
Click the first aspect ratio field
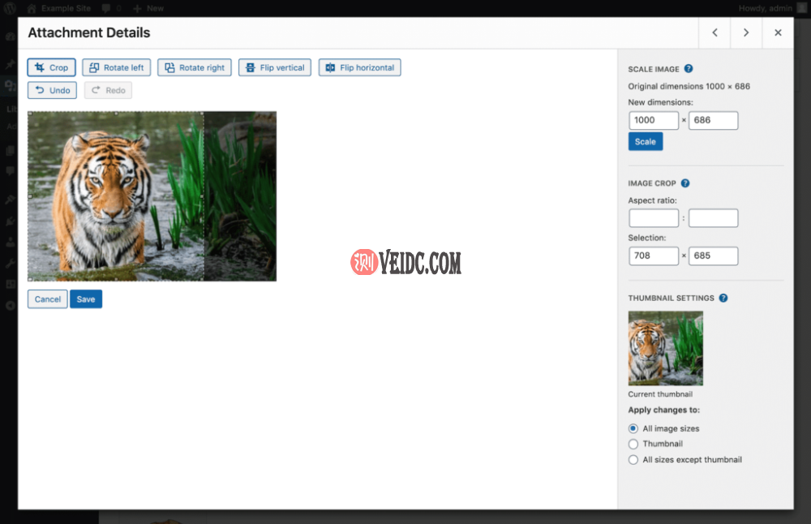pos(653,217)
